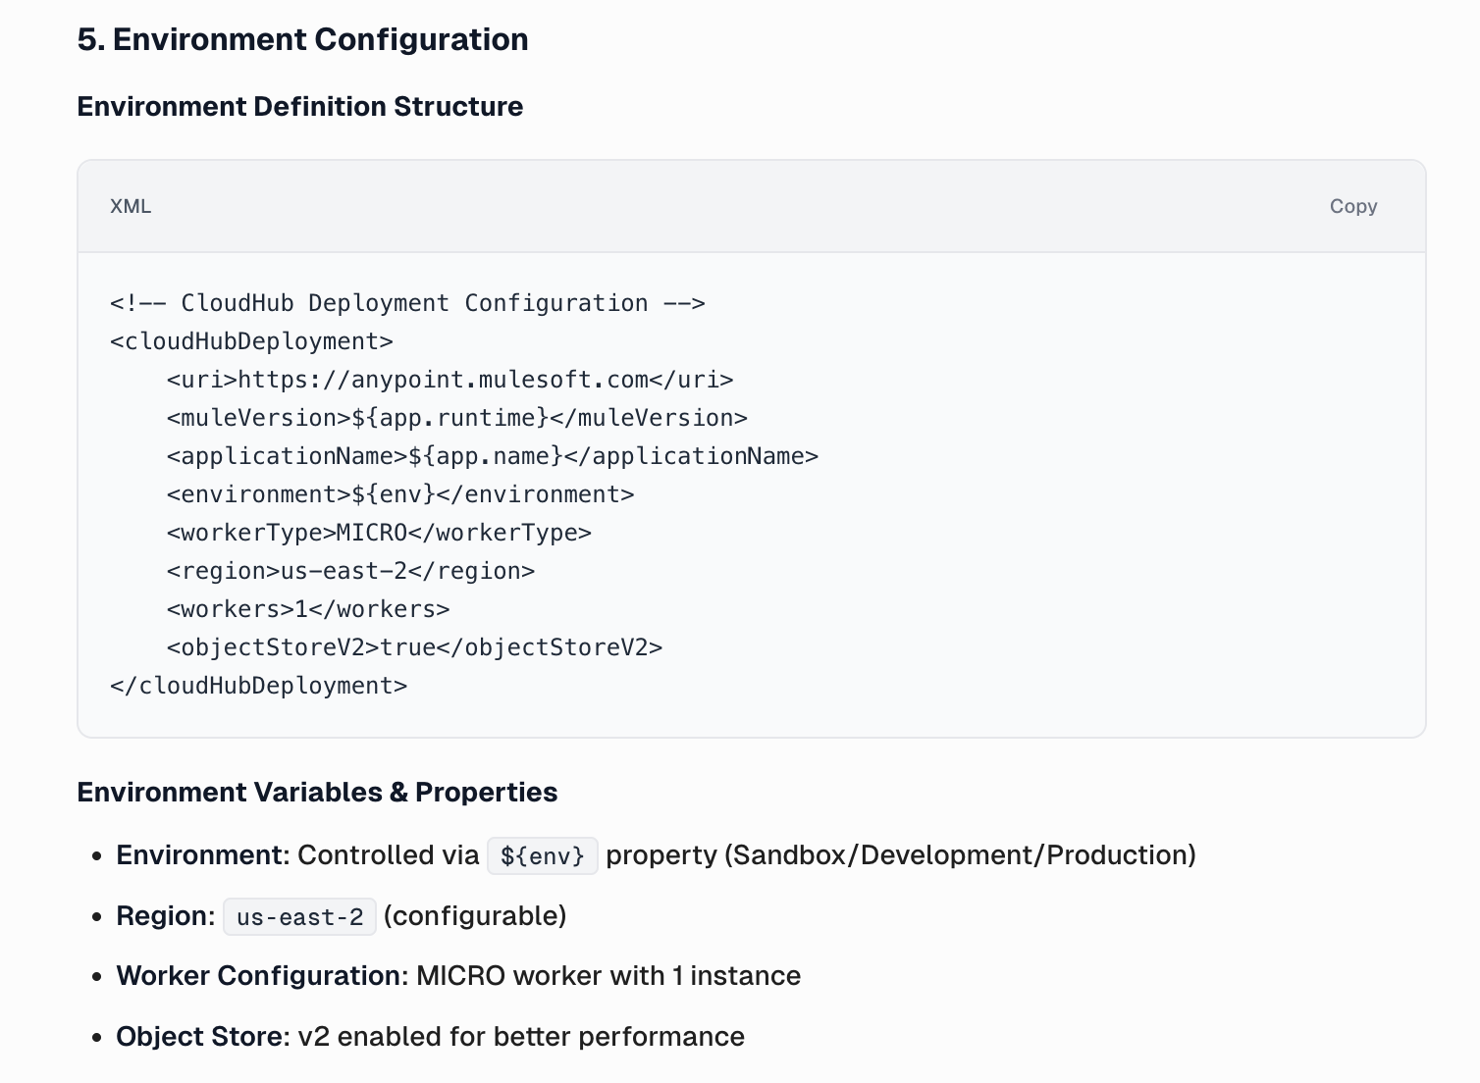
Task: Select the environment element with ${env}
Action: point(399,493)
